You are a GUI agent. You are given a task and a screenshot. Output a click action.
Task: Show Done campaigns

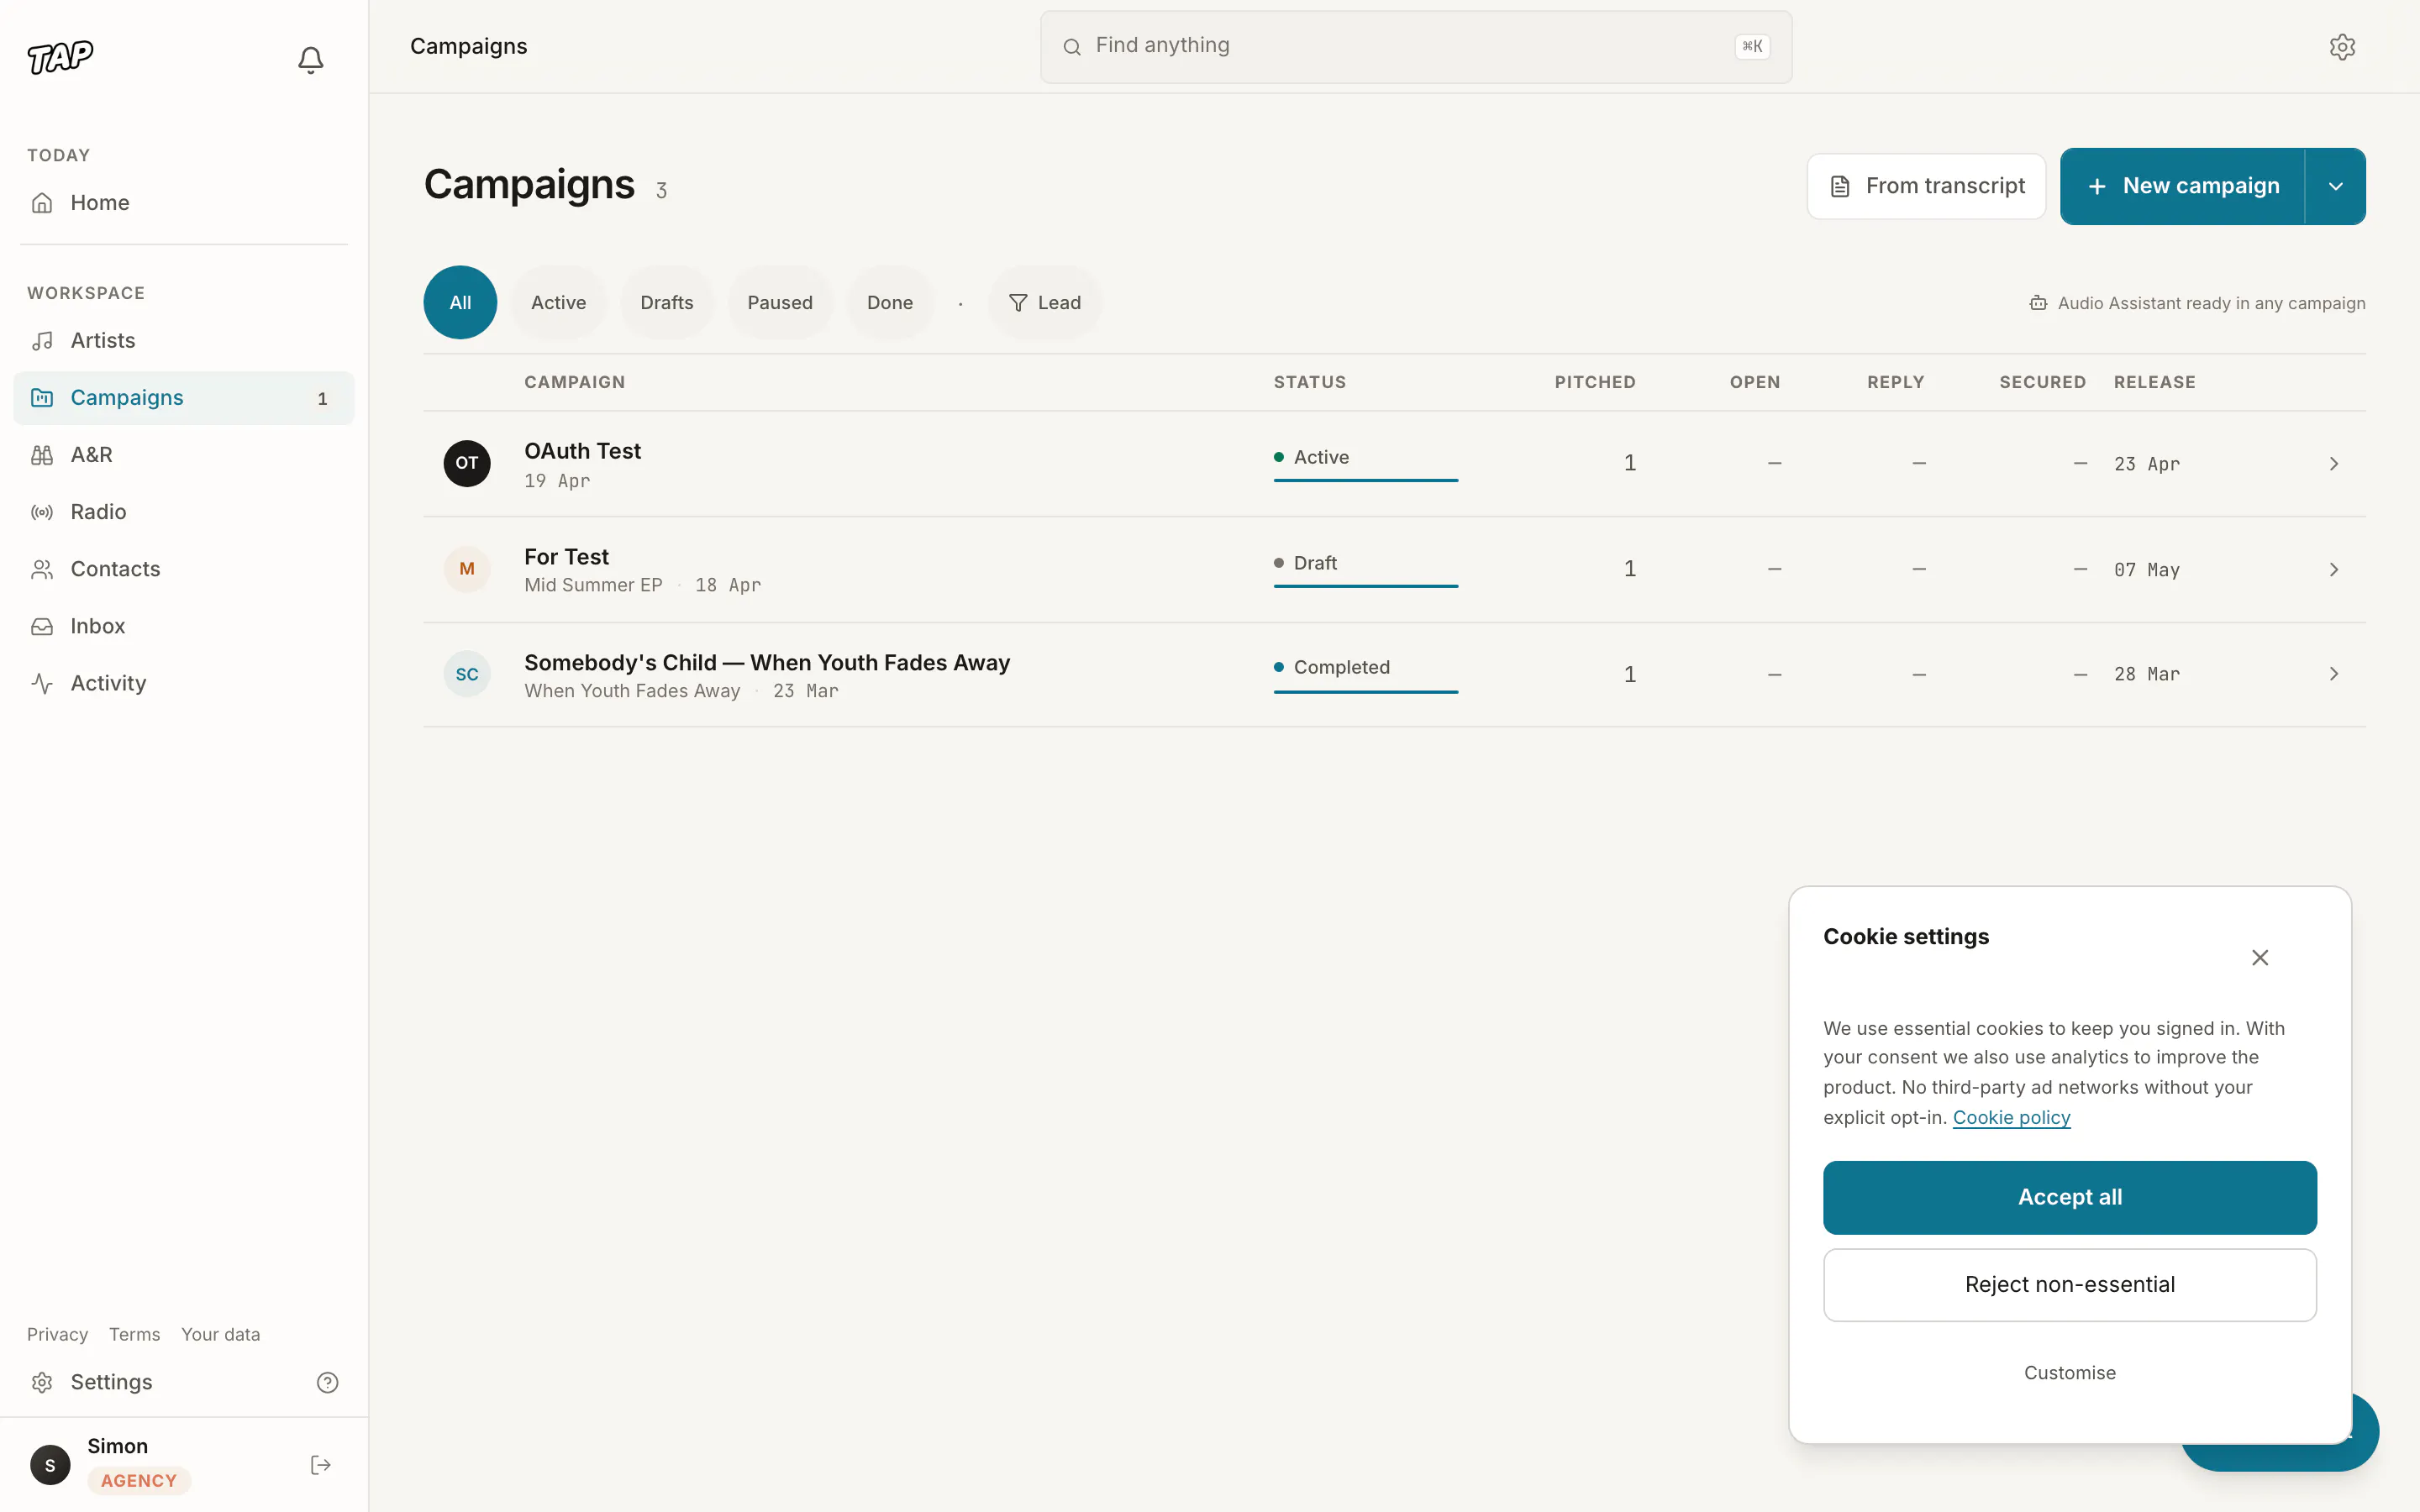(890, 303)
